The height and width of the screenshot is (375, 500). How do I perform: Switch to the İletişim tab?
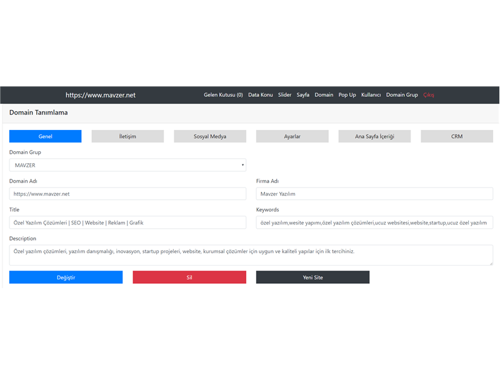(x=127, y=136)
